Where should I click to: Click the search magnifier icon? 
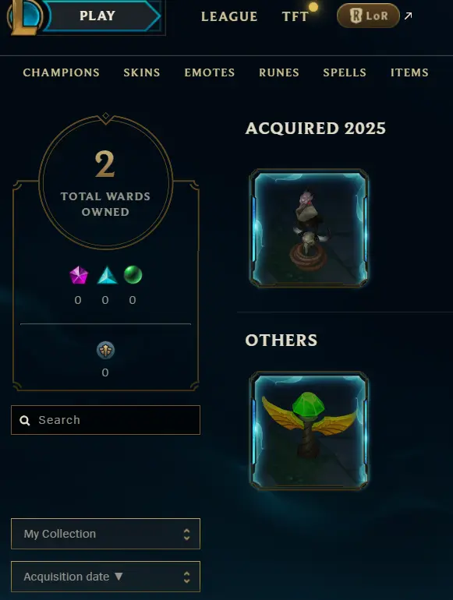tap(25, 421)
